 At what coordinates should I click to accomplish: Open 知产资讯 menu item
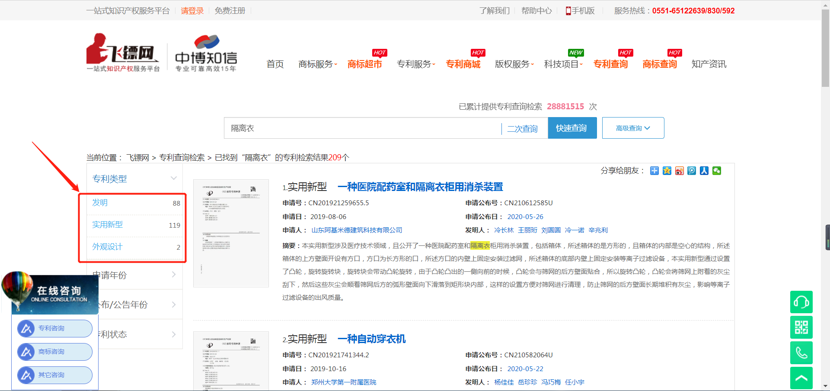tap(709, 64)
